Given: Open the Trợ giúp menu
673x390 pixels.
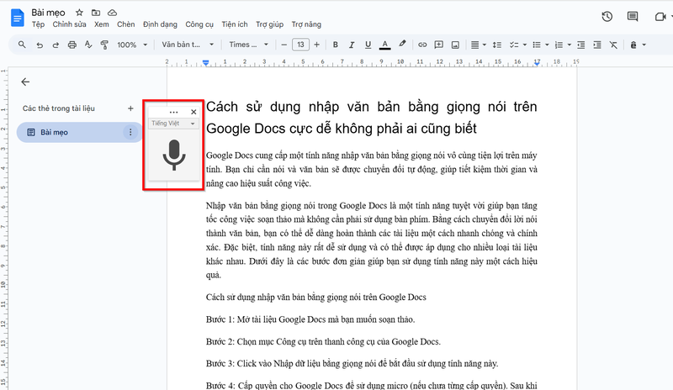Looking at the screenshot, I should 269,24.
